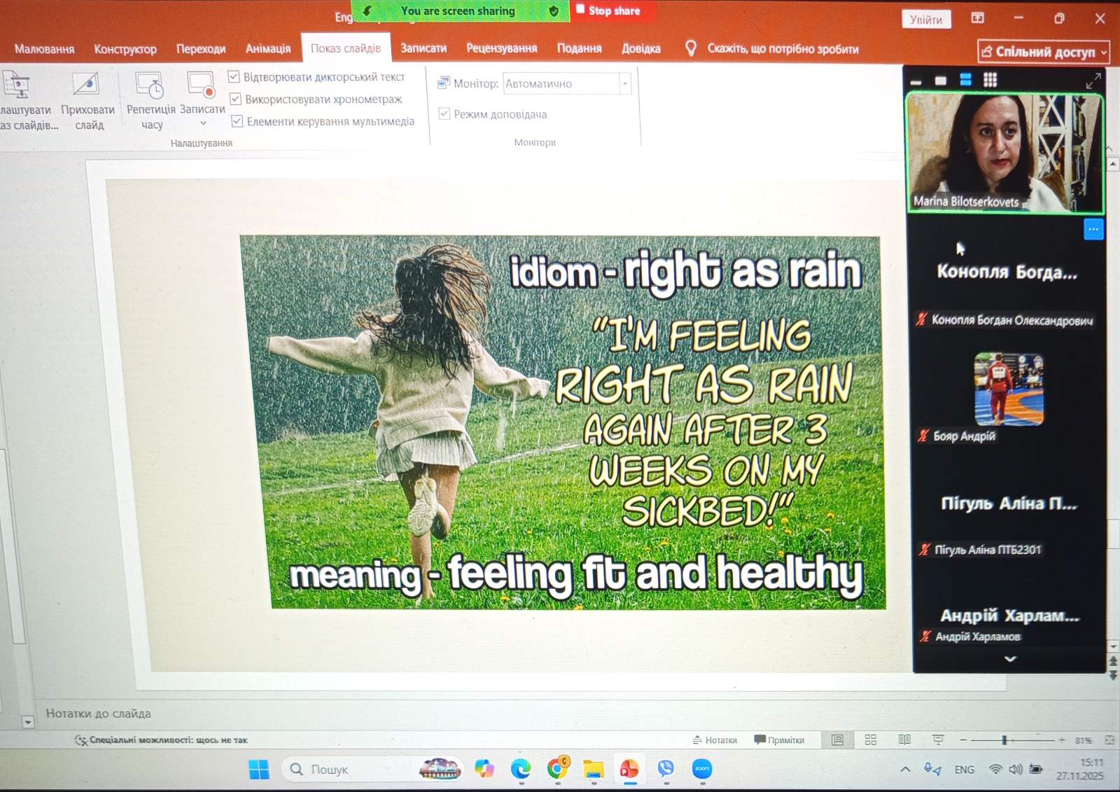Open Microsoft Edge from taskbar
1120x792 pixels.
[520, 769]
